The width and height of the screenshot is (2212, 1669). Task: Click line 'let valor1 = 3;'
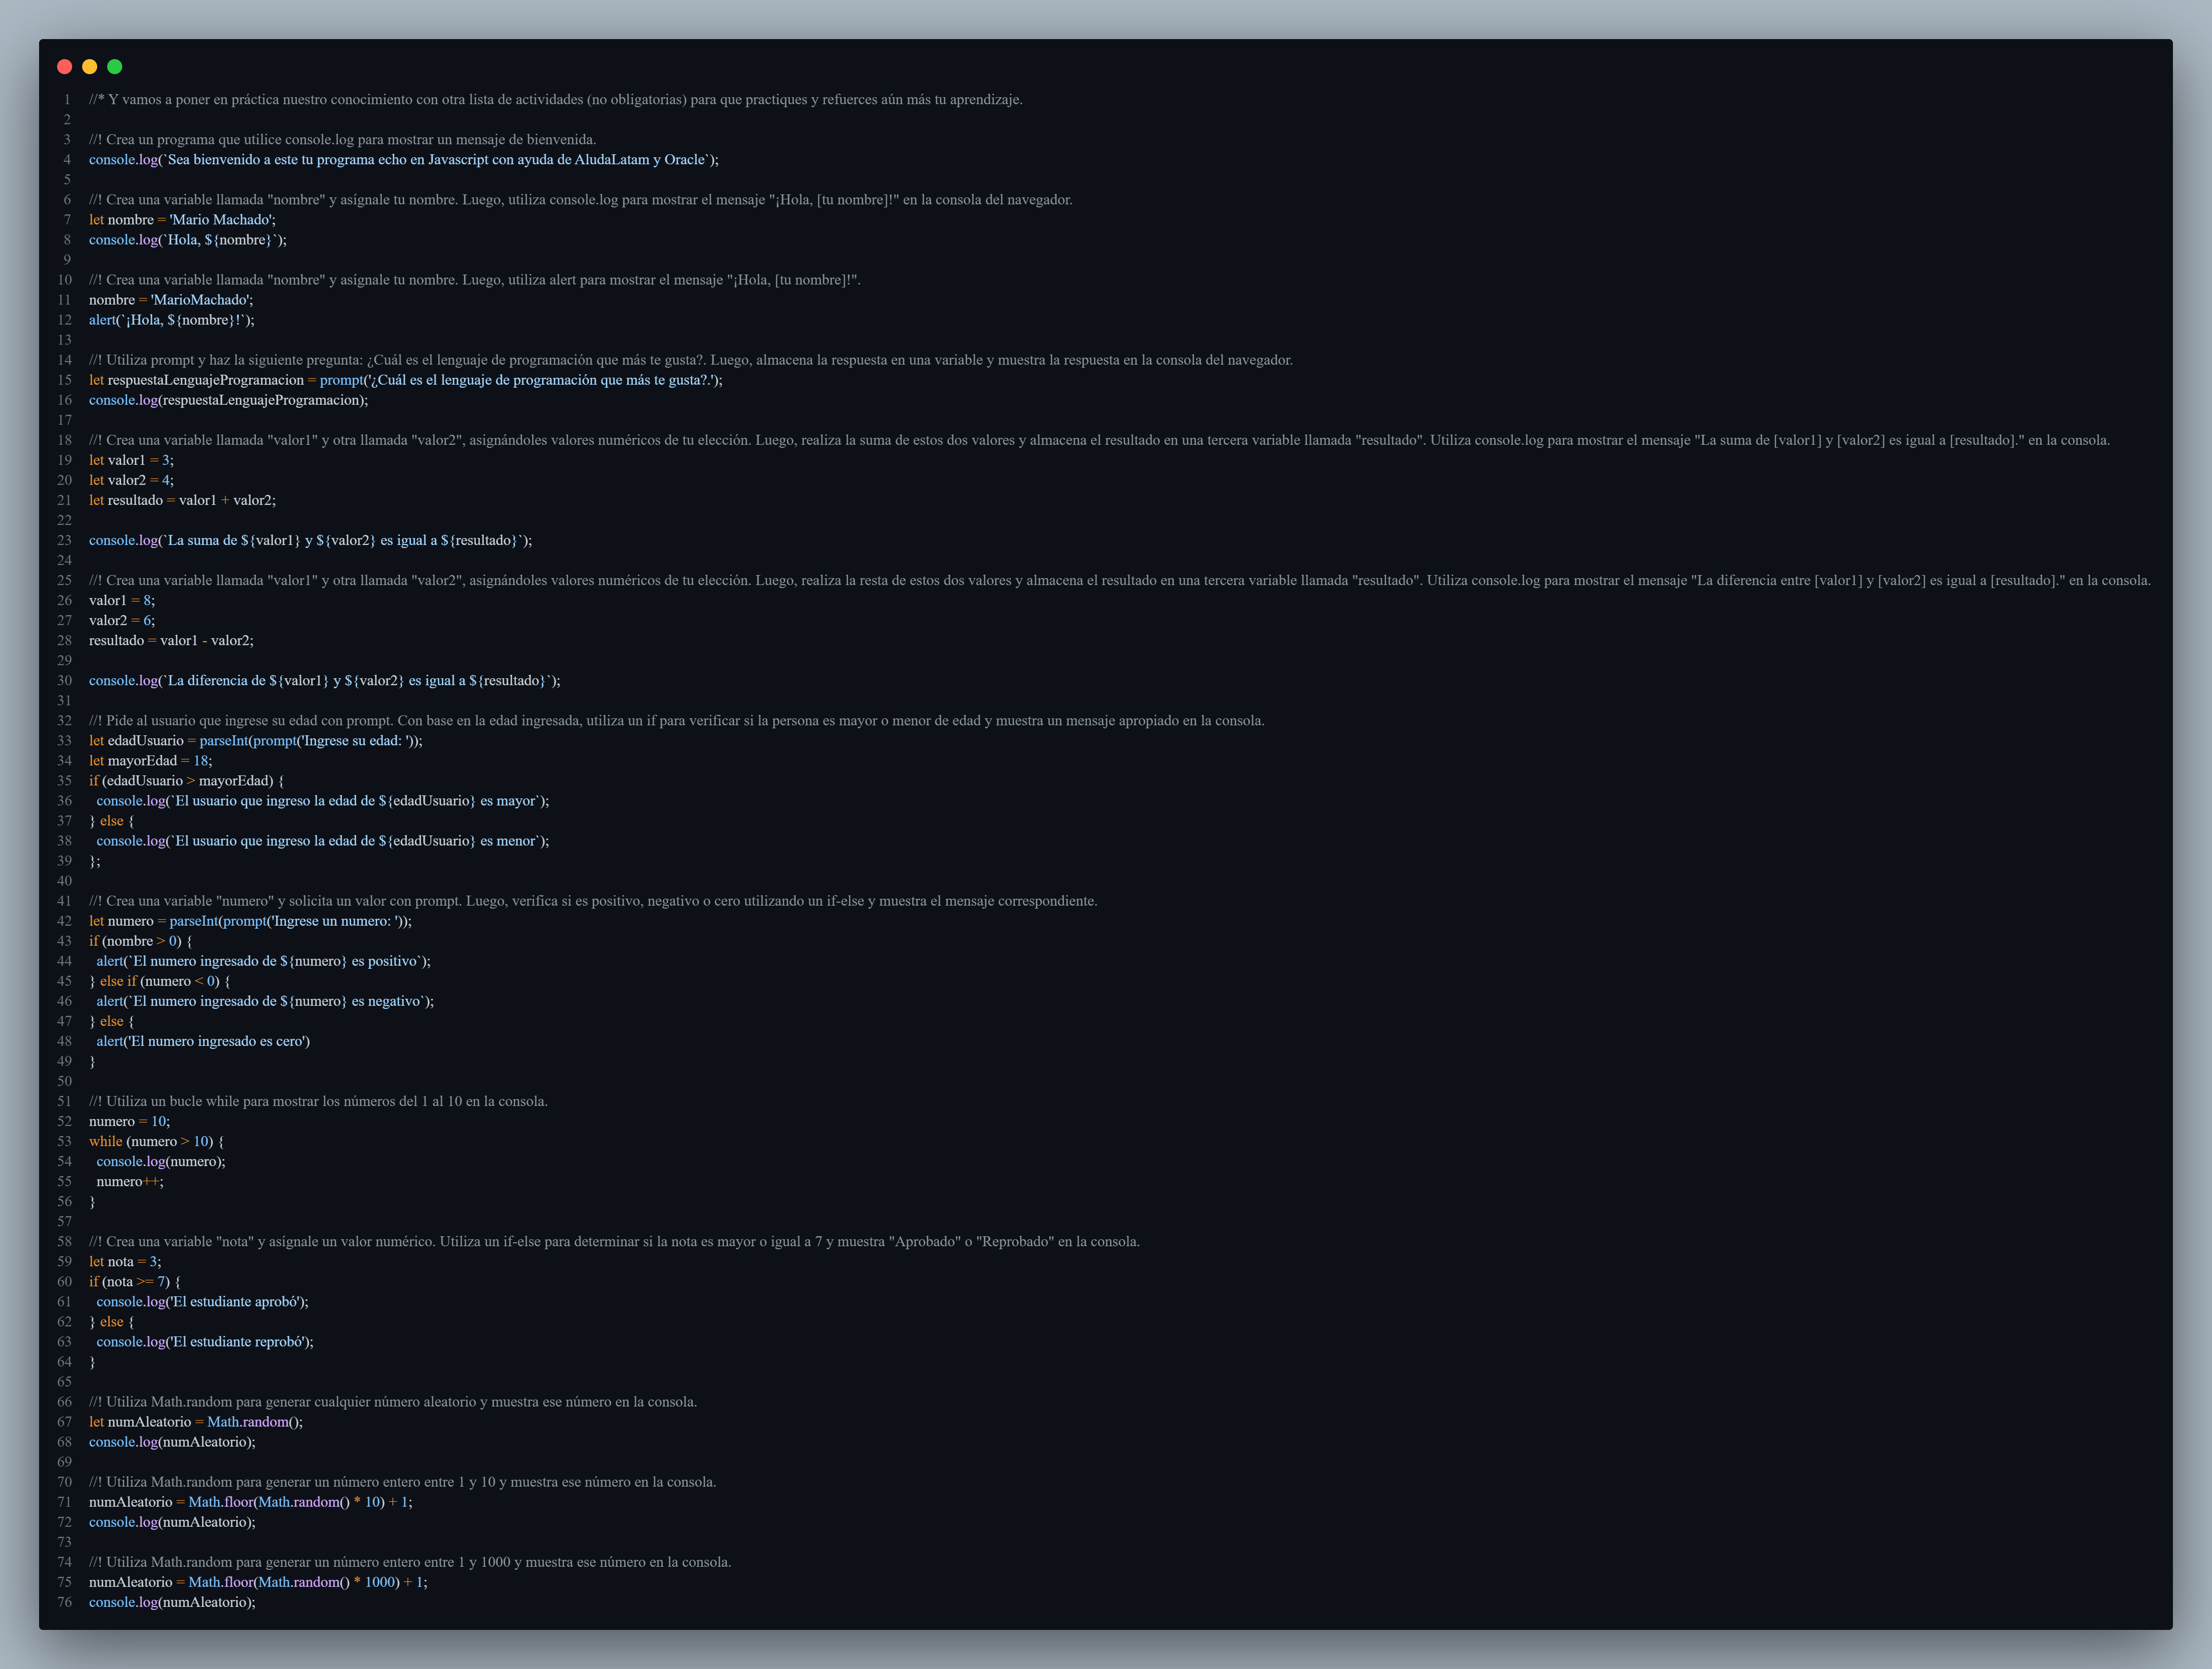(131, 460)
